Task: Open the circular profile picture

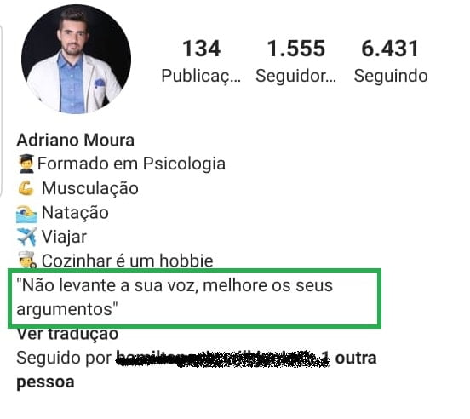Action: [x=76, y=59]
